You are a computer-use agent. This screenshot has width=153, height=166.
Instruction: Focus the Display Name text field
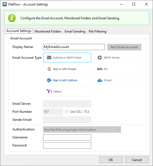tap(74, 47)
